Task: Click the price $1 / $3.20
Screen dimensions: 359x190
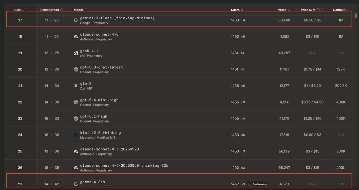Action: [x=312, y=86]
